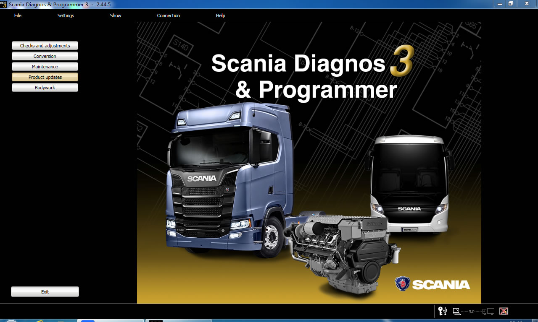
Task: Select Checks and adjustments
Action: tap(45, 46)
